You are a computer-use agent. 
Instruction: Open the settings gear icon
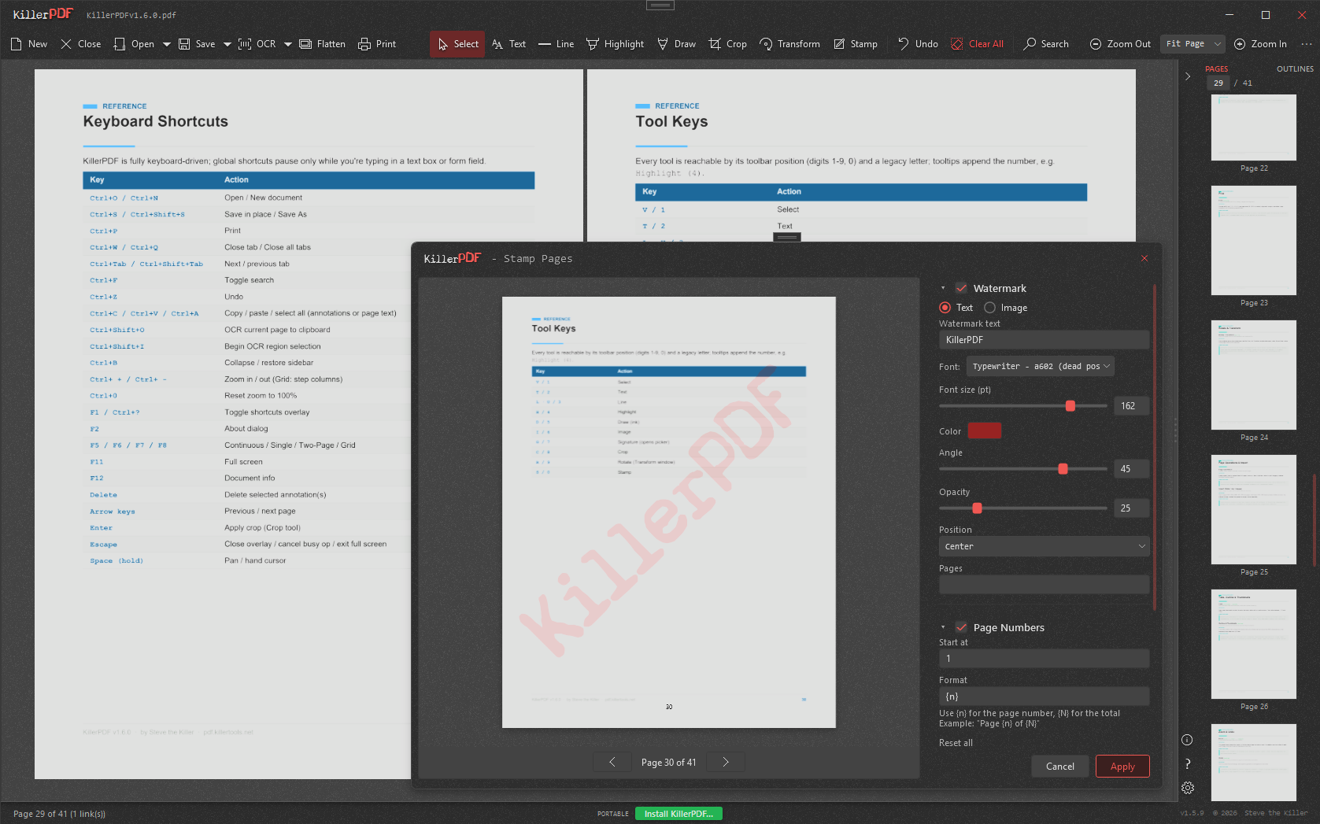pos(1187,788)
